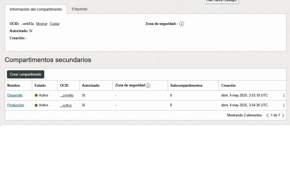This screenshot has width=290, height=193.
Task: Click Activo status in Produccion row
Action: pos(41,105)
